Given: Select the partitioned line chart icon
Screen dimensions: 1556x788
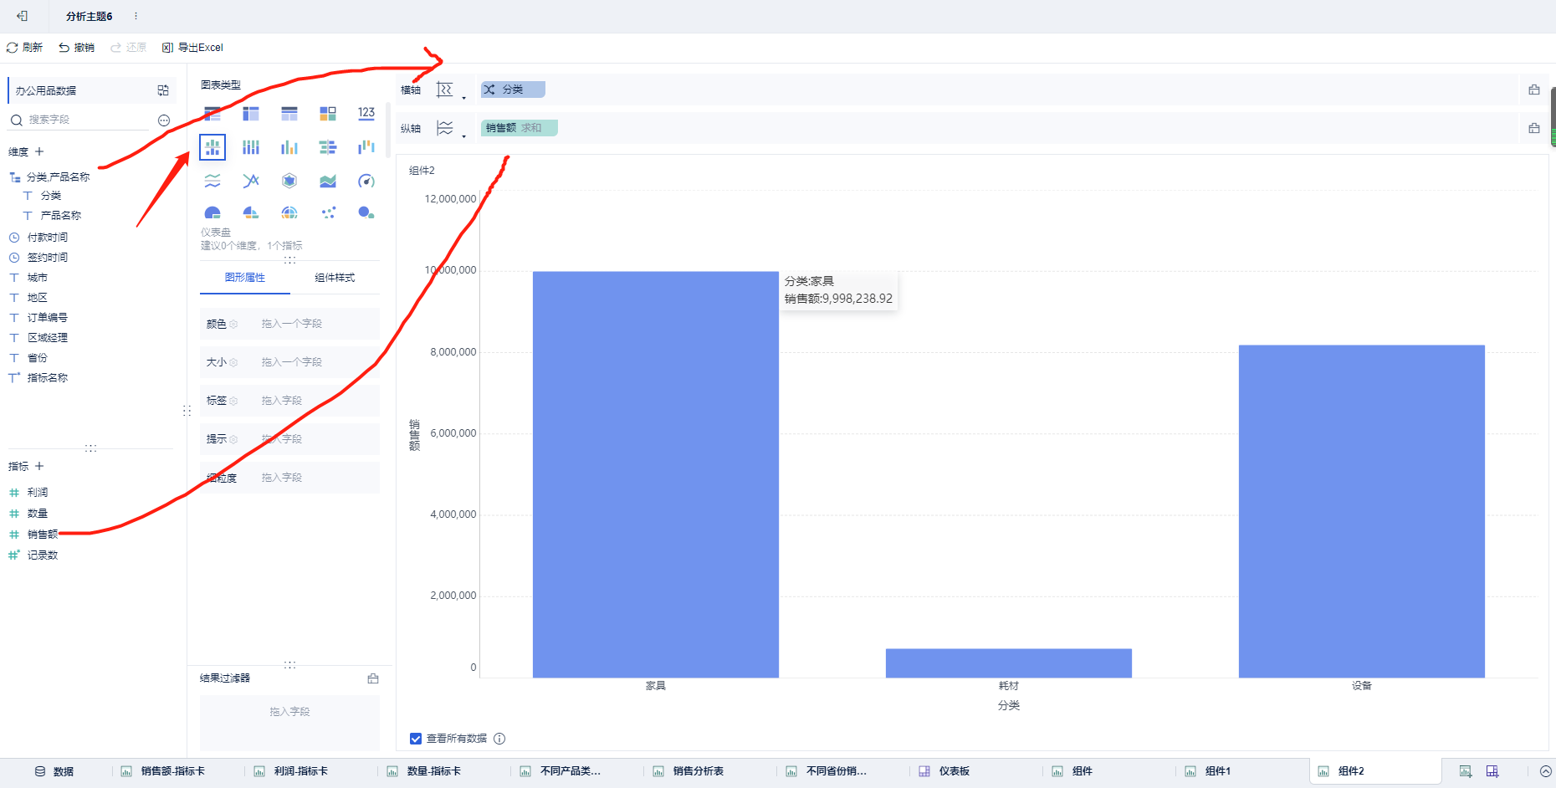Looking at the screenshot, I should click(212, 181).
